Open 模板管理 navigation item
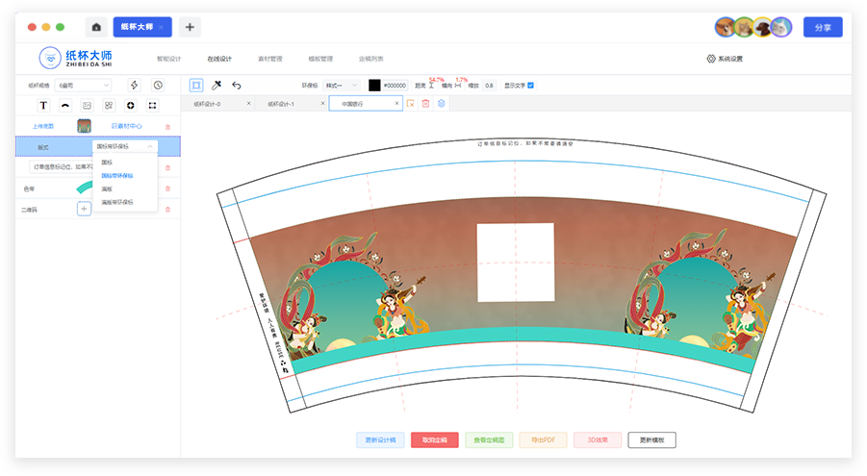 click(x=320, y=59)
